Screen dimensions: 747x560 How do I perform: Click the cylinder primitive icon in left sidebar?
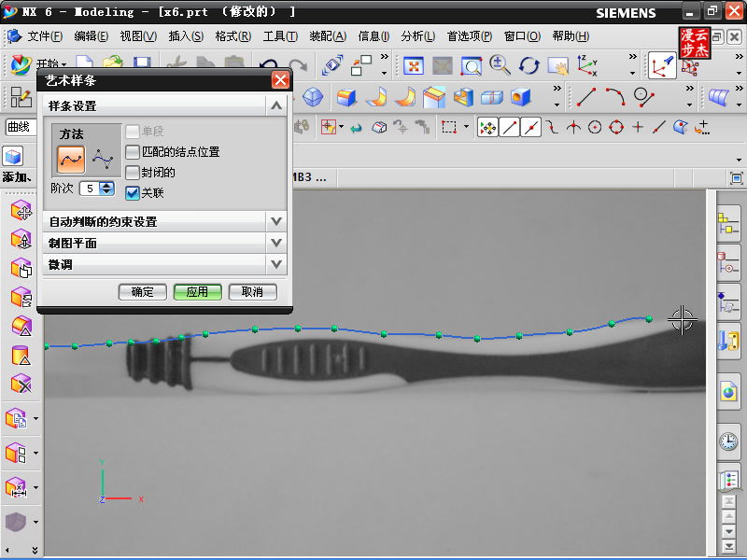21,356
